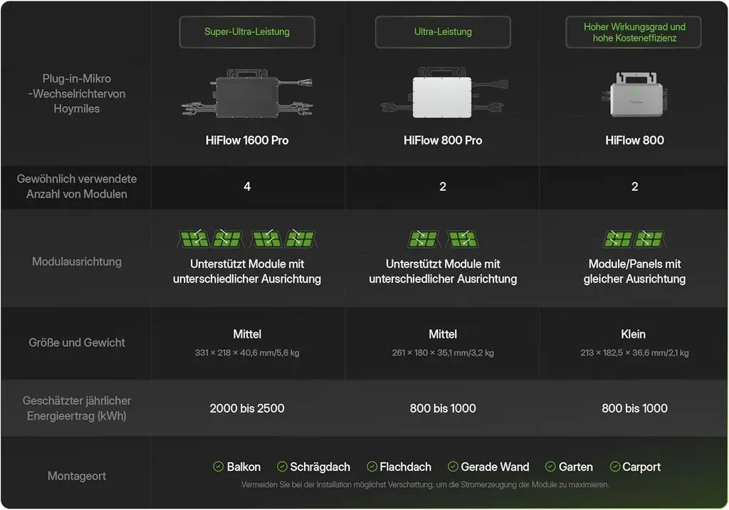This screenshot has height=510, width=729.
Task: Click the dimensions 261 × 180 × 35,1 mm/3,2 kg
Action: [x=443, y=353]
